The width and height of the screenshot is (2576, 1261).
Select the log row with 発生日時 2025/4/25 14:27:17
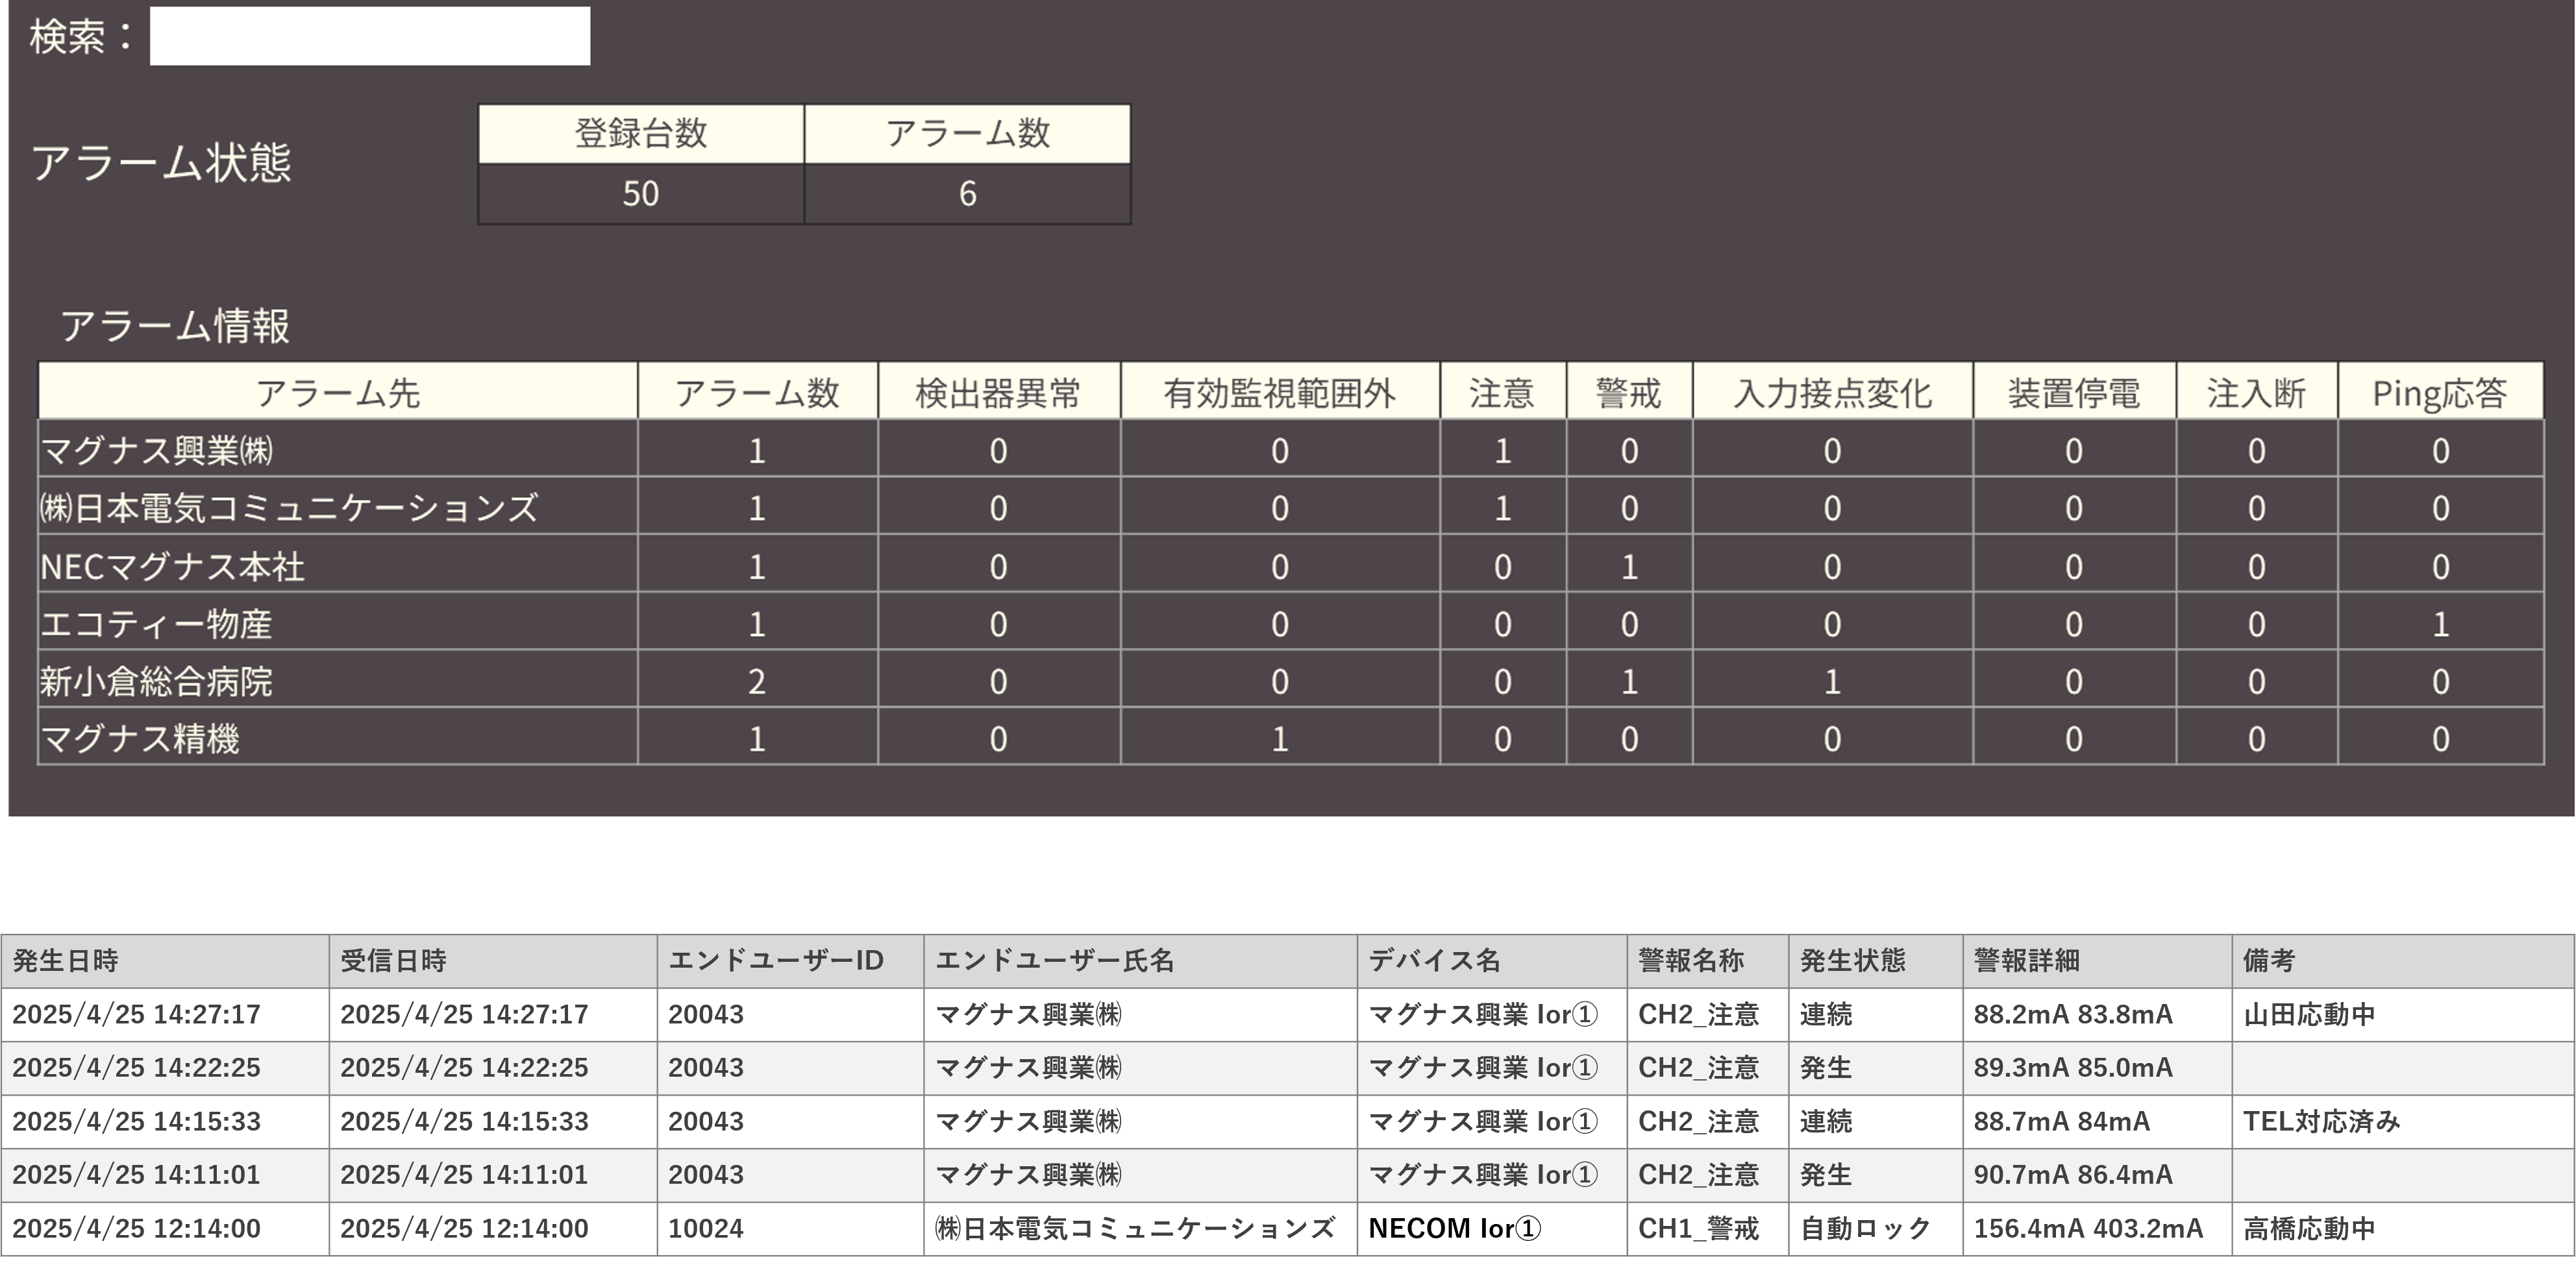point(1288,1014)
